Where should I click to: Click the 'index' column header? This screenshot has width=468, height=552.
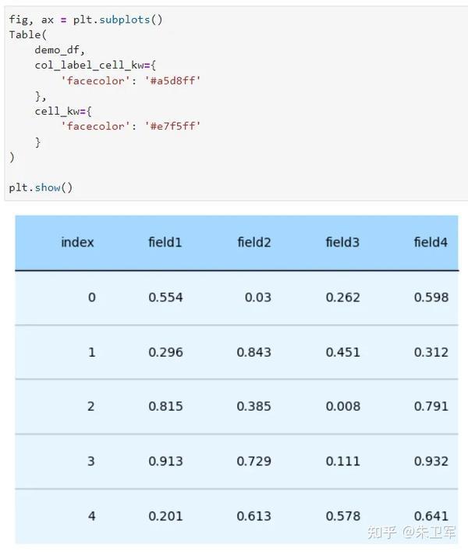tap(77, 242)
